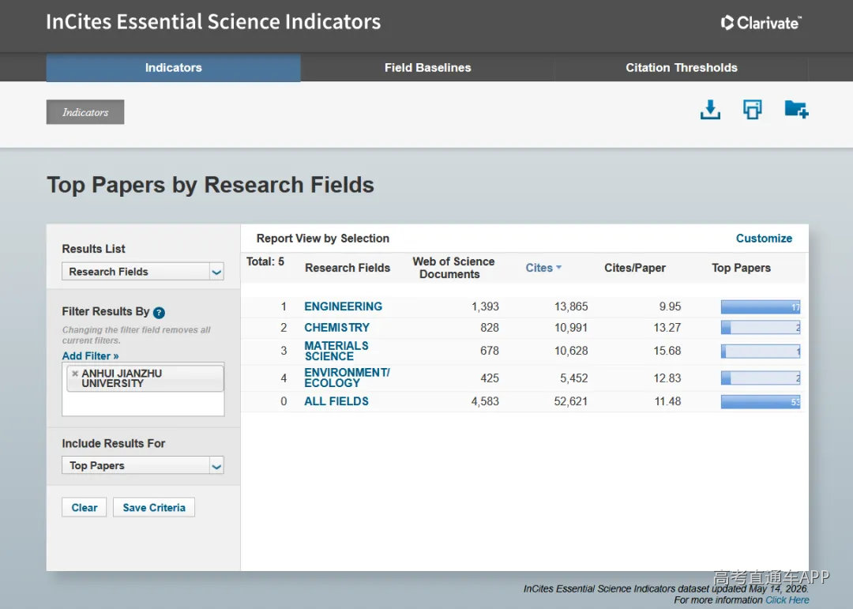The image size is (853, 609).
Task: Click the Save Criteria button
Action: 154,507
